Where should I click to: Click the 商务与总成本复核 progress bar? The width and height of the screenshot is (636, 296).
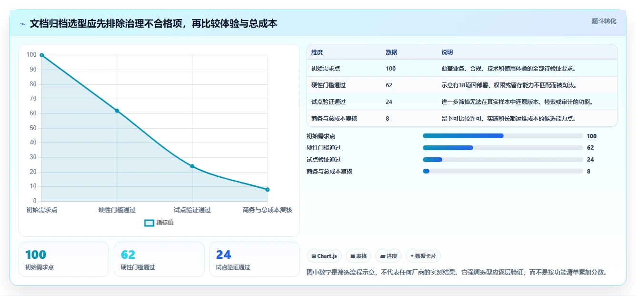[503, 171]
